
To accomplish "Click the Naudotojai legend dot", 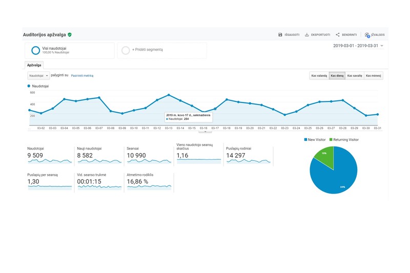I will (x=29, y=86).
